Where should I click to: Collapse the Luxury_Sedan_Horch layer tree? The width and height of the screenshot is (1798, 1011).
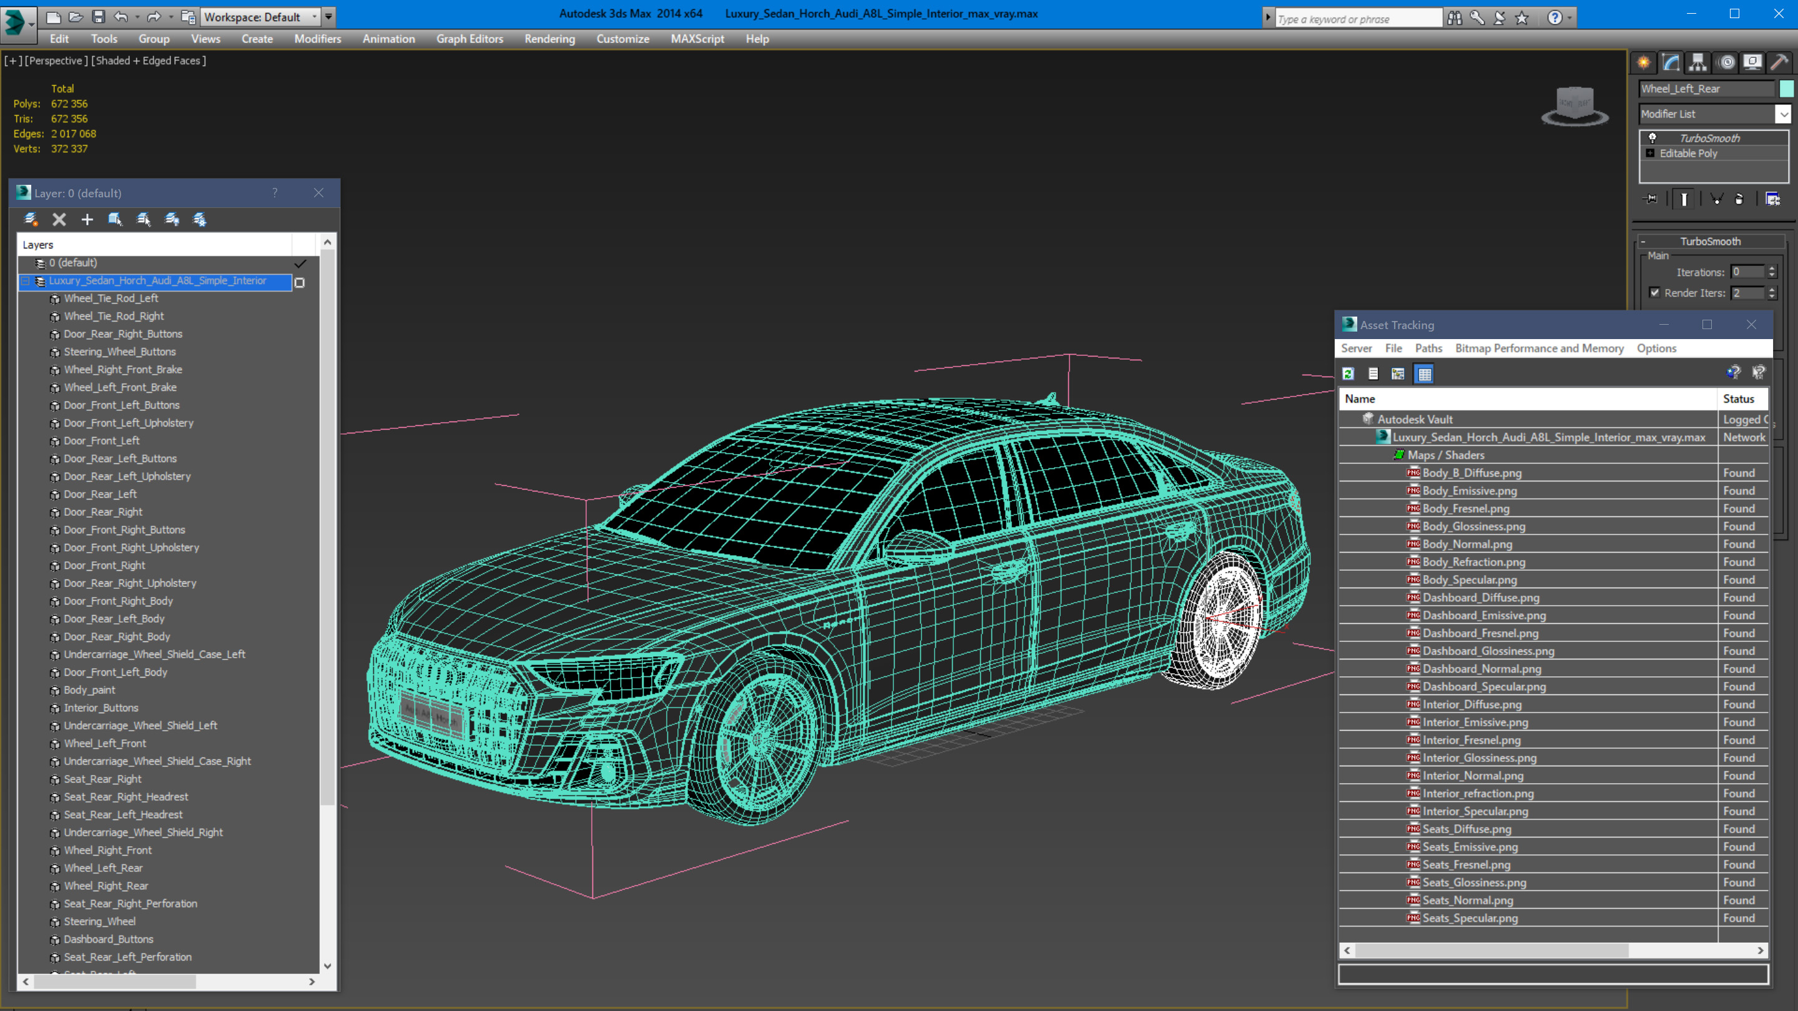(26, 280)
